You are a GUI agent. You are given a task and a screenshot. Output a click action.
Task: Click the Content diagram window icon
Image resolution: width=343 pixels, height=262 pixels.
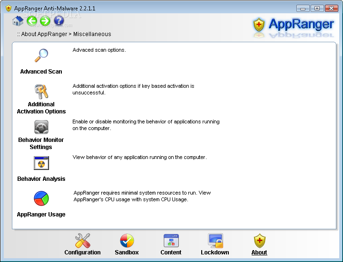pos(171,241)
